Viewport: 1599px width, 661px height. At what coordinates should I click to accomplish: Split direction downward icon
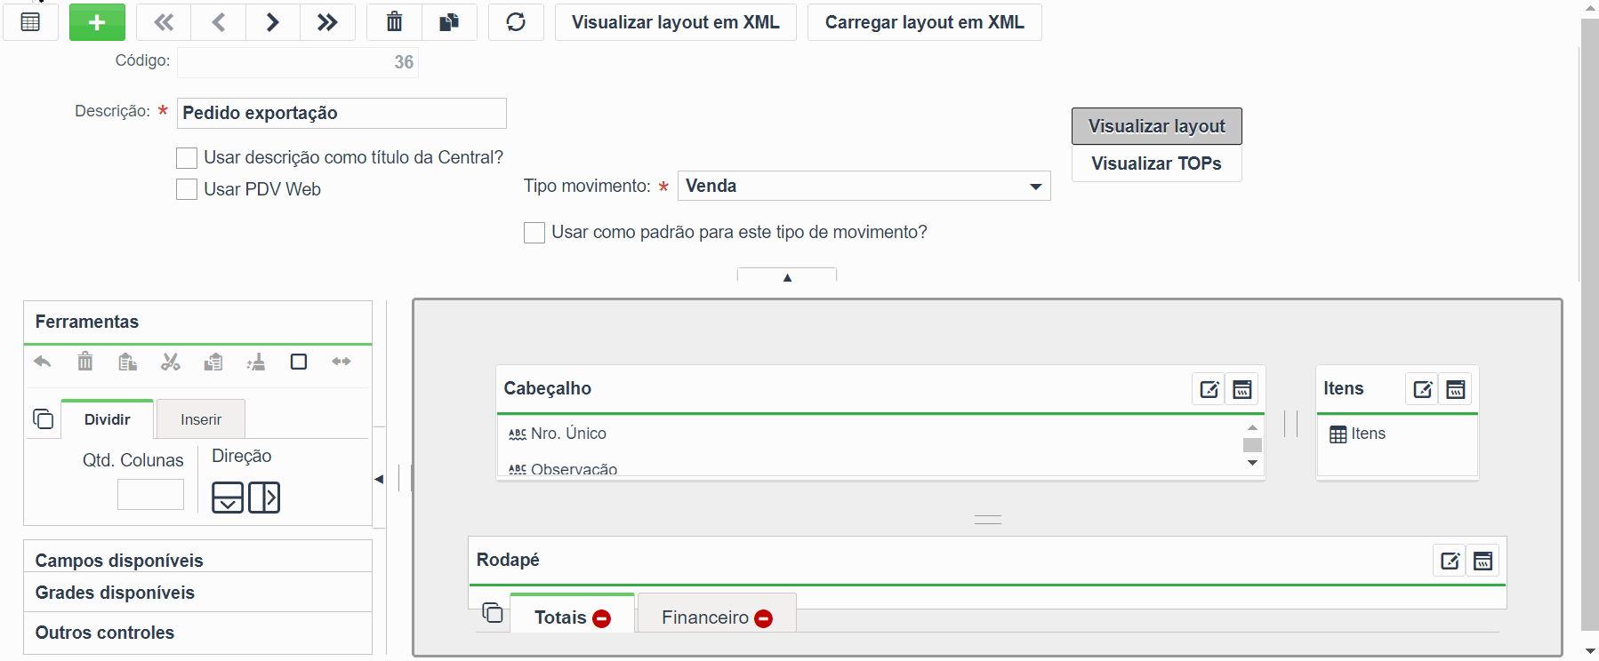pyautogui.click(x=228, y=498)
